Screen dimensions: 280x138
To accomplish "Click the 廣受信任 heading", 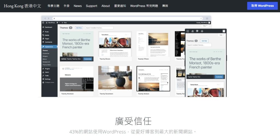I will pos(133,121).
